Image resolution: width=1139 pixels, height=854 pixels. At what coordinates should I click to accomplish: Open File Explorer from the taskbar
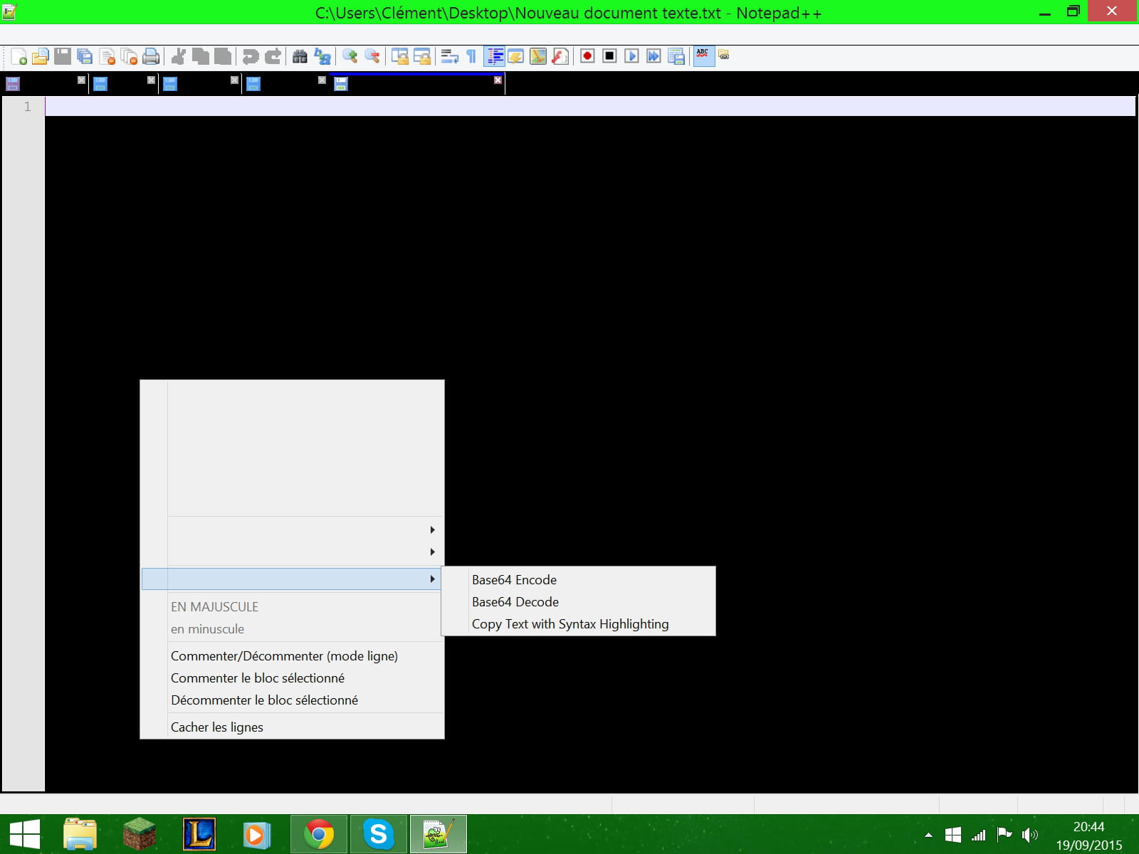[80, 834]
